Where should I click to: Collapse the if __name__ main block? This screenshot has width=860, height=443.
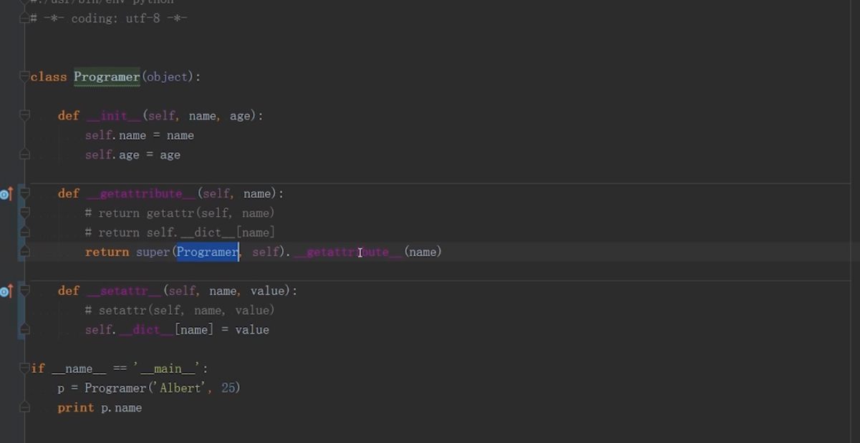click(25, 368)
